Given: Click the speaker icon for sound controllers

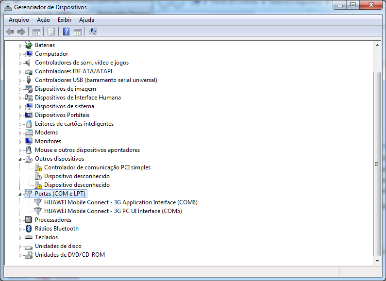Looking at the screenshot, I should pyautogui.click(x=28, y=63).
